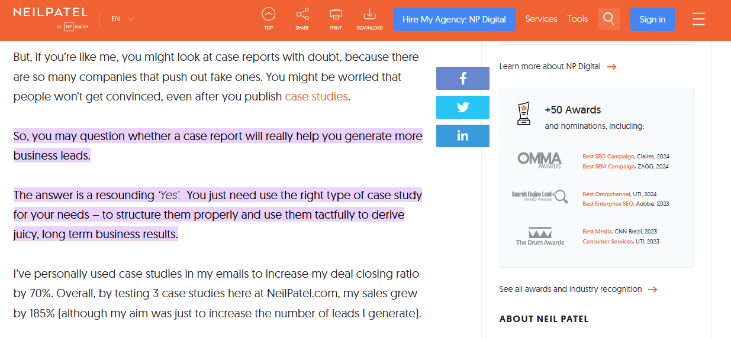The height and width of the screenshot is (338, 731).
Task: Open the hamburger menu
Action: (698, 19)
